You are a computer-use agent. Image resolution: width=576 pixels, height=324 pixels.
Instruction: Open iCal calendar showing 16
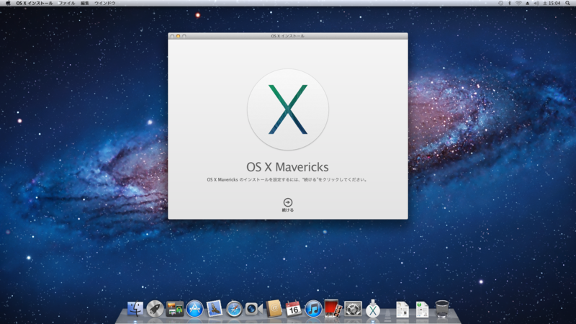[294, 309]
